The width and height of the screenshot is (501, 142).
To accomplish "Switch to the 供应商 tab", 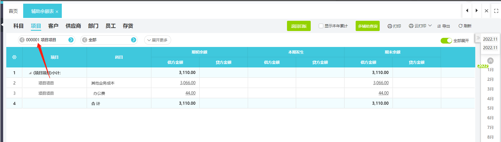I will coord(73,26).
